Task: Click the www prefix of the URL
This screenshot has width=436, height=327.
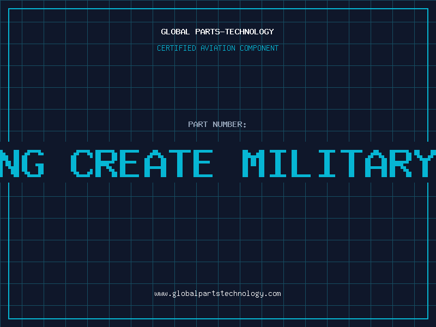Action: 161,294
